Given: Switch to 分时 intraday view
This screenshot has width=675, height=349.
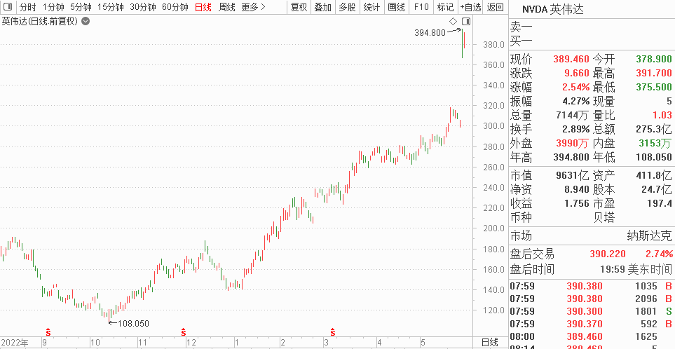Looking at the screenshot, I should tap(28, 7).
